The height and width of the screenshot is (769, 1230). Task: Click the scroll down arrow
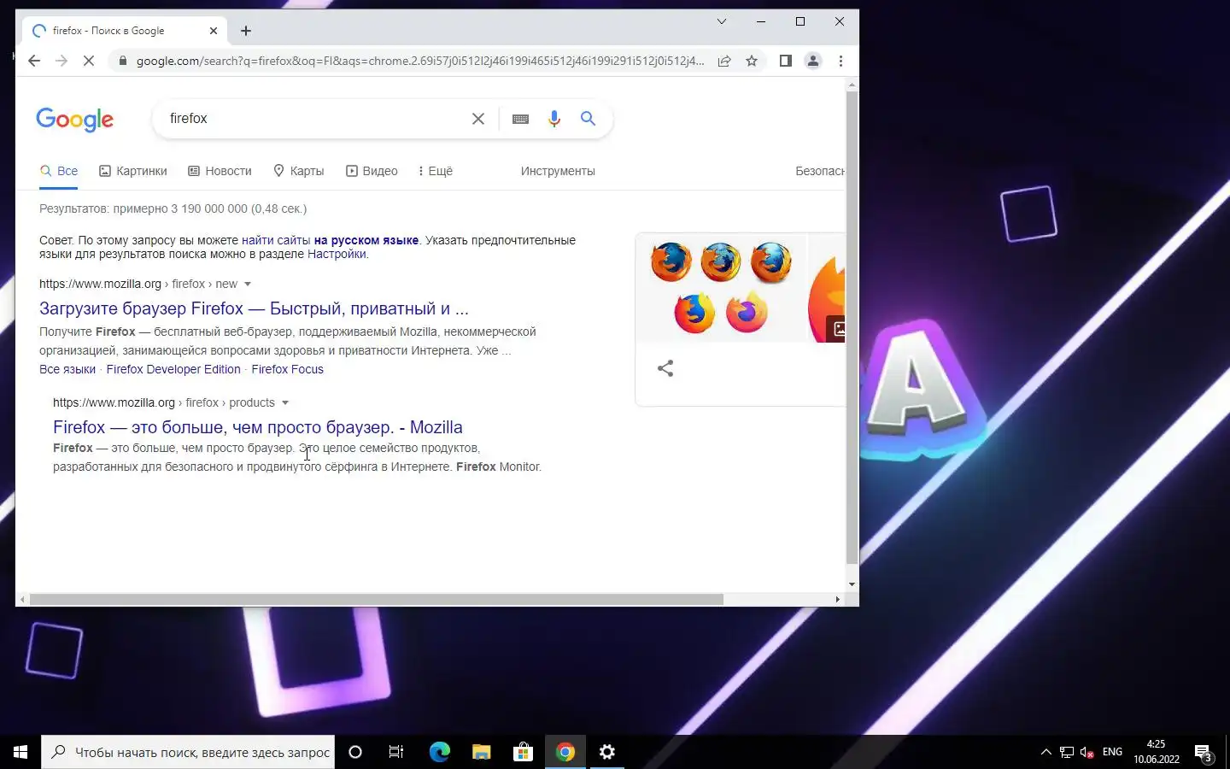point(852,584)
